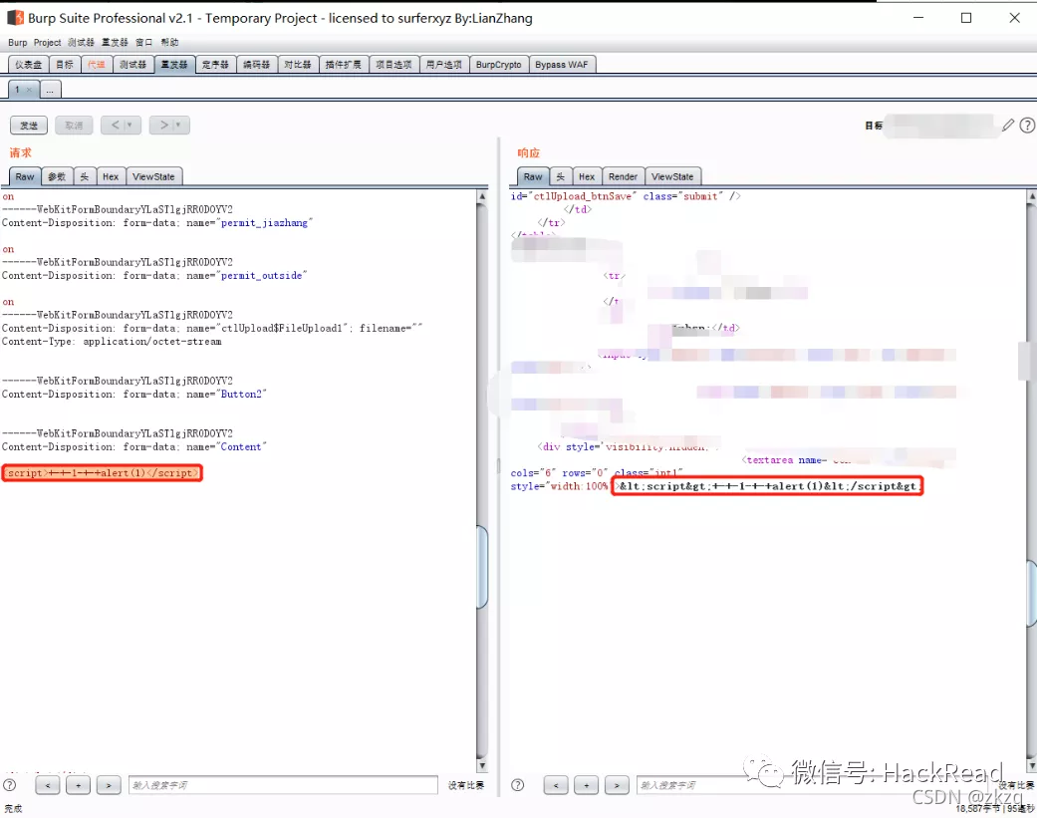Viewport: 1037px width, 818px height.
Task: Select the request 参数 Params tab
Action: tap(57, 176)
